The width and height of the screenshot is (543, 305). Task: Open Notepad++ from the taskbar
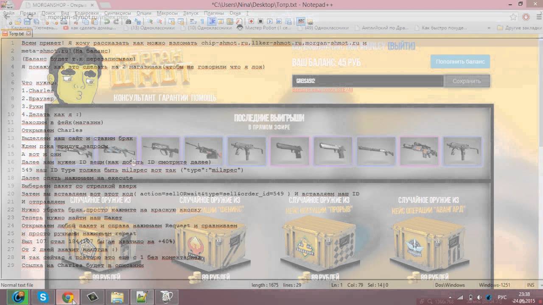coord(142,297)
